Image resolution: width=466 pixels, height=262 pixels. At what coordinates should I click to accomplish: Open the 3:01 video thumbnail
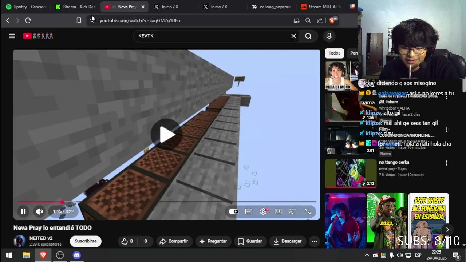pyautogui.click(x=351, y=140)
